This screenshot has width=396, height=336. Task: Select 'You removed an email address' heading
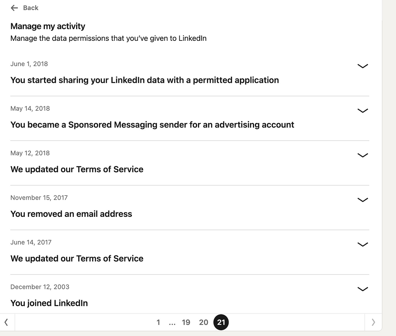pyautogui.click(x=71, y=214)
